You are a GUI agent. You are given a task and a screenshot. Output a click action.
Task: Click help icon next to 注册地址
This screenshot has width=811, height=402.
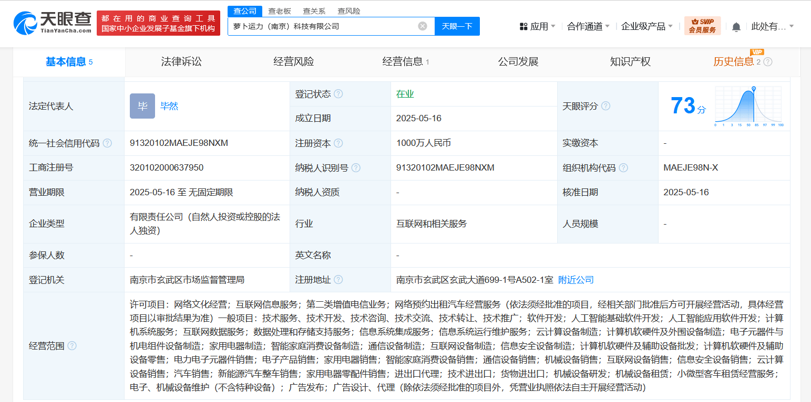pyautogui.click(x=338, y=280)
